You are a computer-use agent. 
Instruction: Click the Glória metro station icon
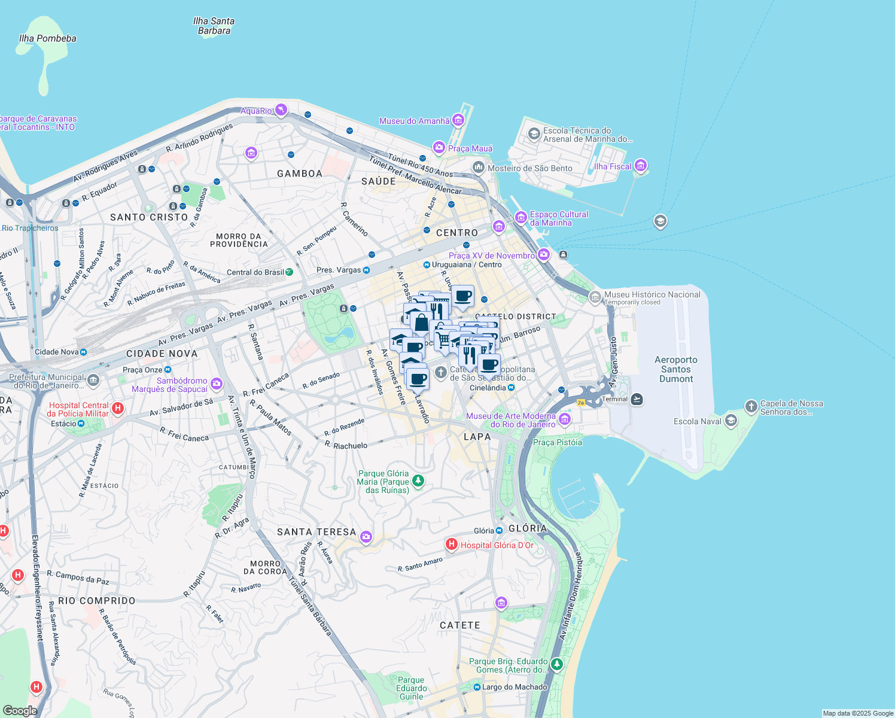point(498,529)
